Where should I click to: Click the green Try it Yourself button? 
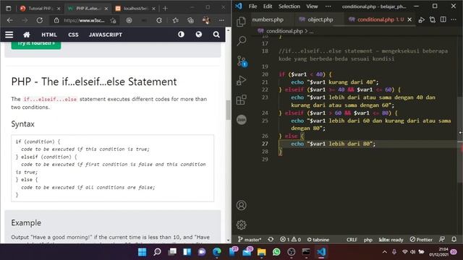point(36,45)
